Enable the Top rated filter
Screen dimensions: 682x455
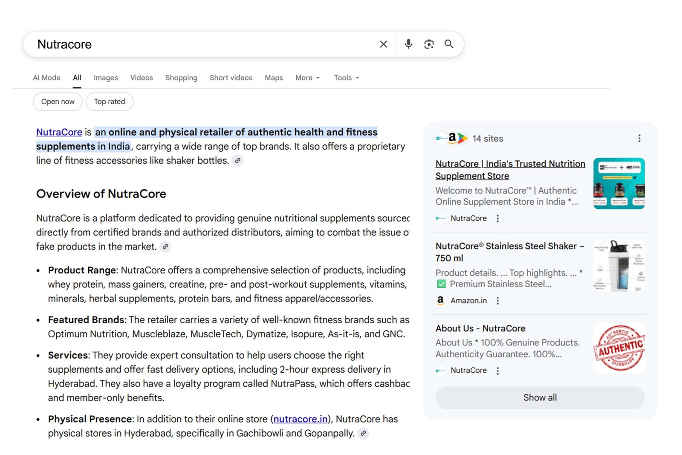109,101
